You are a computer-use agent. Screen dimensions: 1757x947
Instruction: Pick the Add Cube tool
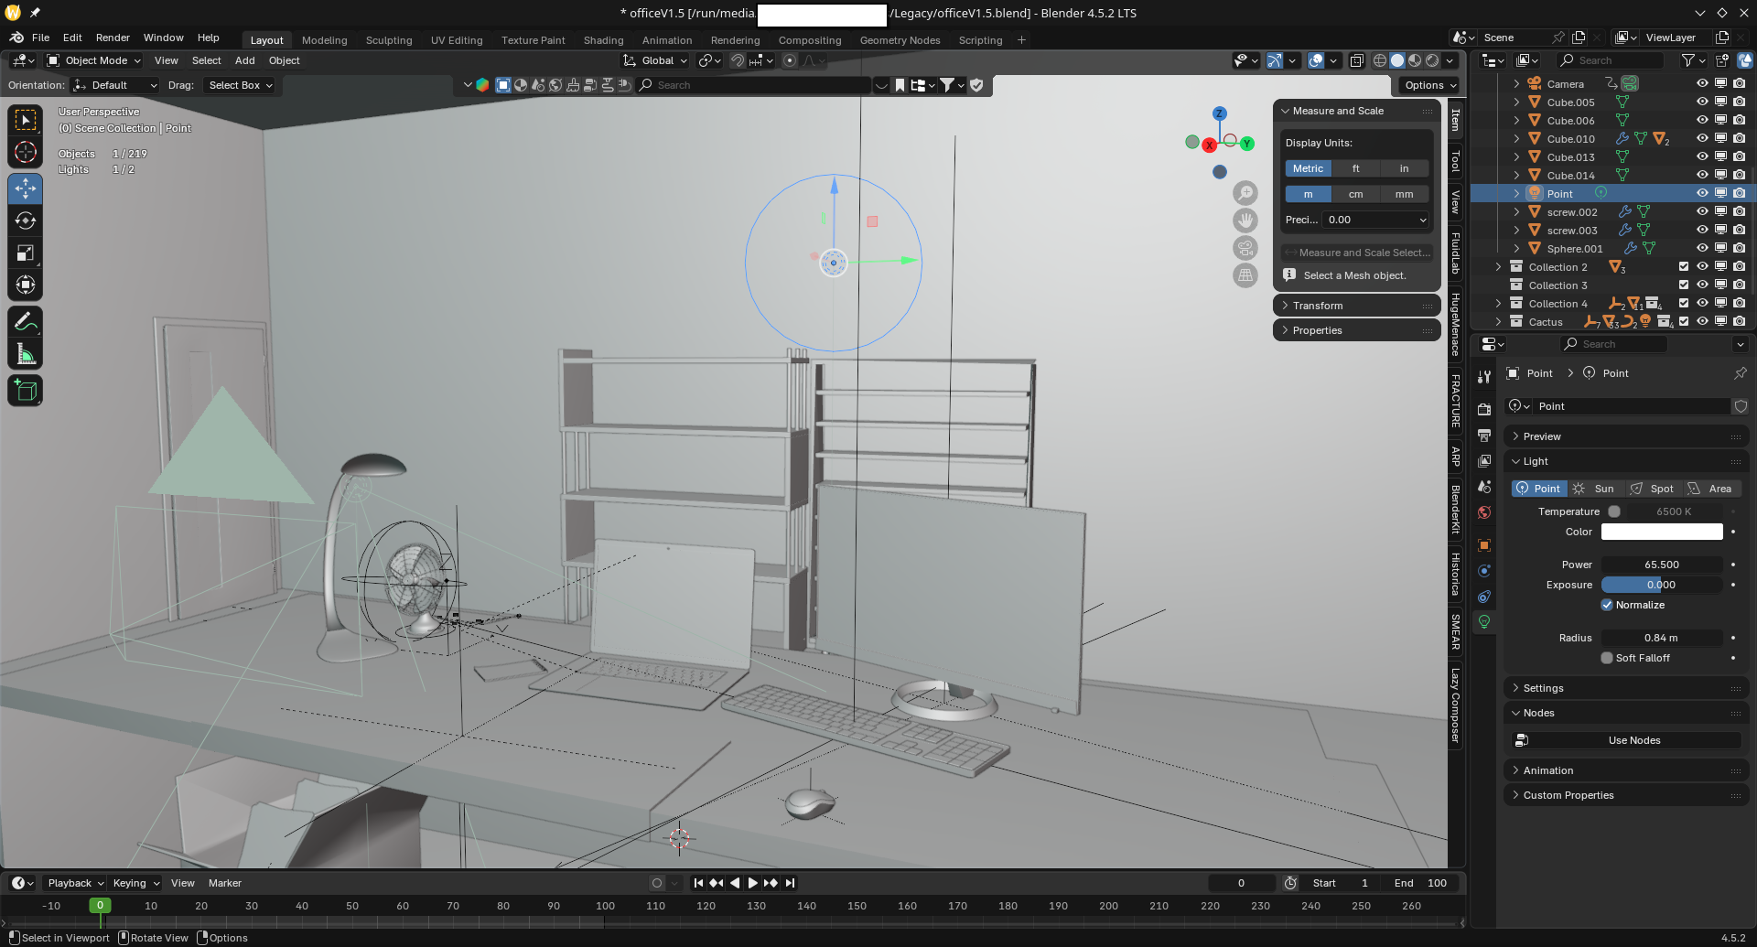coord(26,391)
